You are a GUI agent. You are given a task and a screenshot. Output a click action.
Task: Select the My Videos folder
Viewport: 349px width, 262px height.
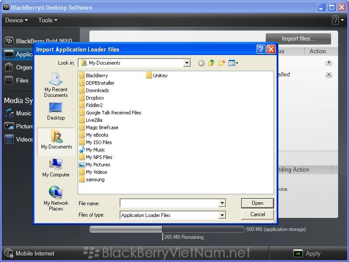93,172
